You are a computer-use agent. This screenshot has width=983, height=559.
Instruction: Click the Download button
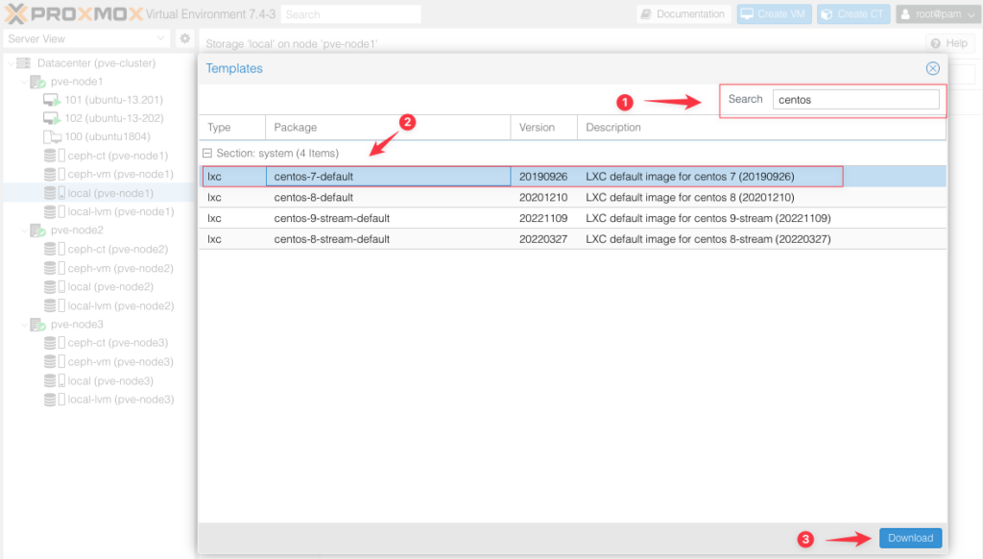coord(910,538)
